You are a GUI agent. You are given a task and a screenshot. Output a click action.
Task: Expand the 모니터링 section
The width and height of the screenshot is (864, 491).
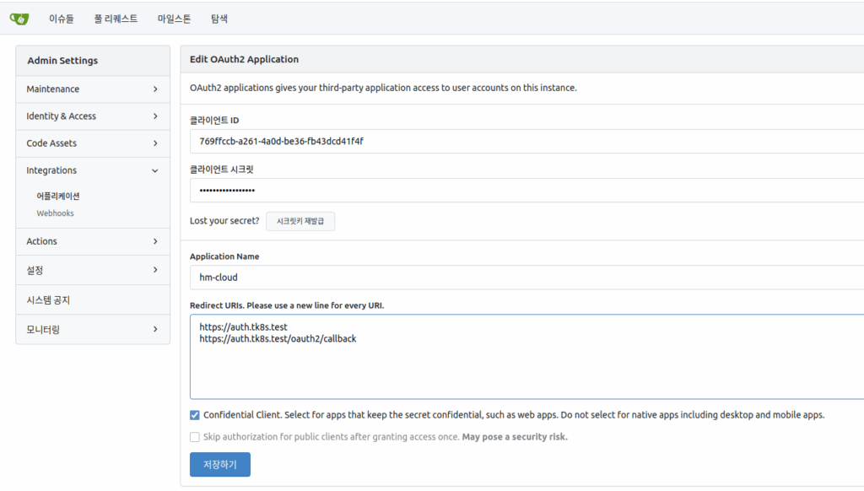click(x=93, y=329)
